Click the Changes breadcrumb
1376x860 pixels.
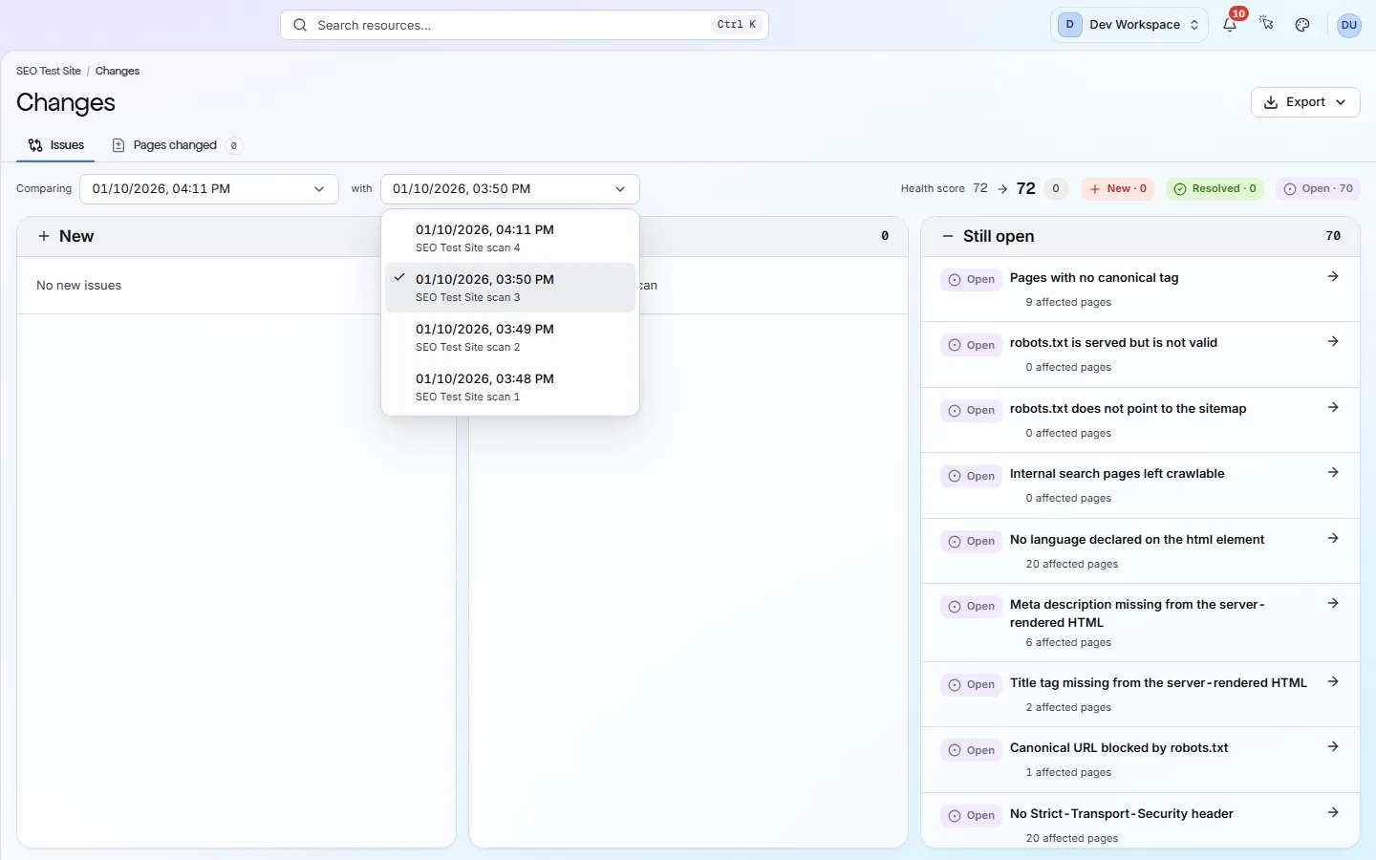pyautogui.click(x=118, y=71)
